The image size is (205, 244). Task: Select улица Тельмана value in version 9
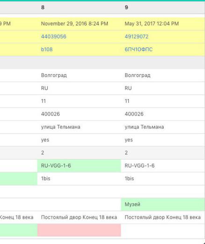point(144,127)
